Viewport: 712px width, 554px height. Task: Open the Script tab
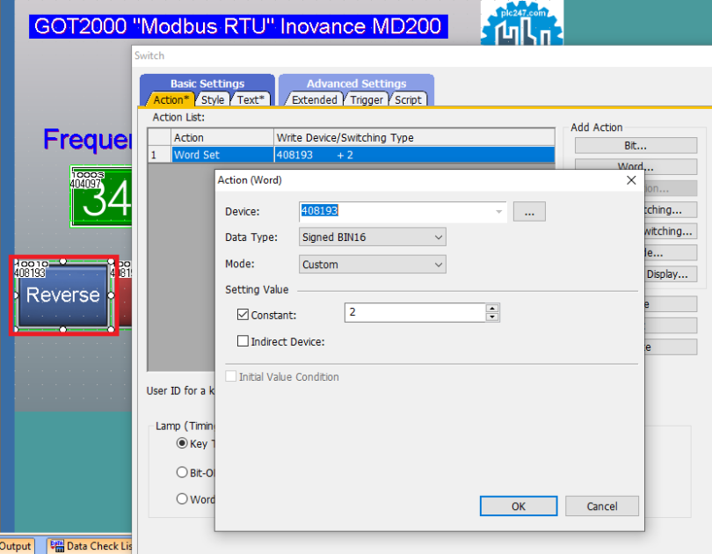408,99
